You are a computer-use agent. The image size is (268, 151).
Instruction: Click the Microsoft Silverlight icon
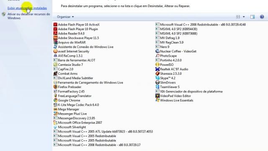(x=55, y=127)
